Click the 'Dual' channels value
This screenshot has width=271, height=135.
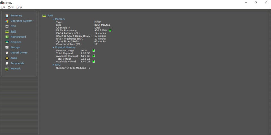coord(97,28)
